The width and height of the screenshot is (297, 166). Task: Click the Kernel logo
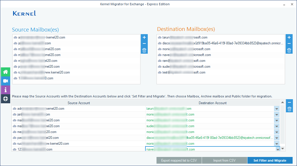coord(24,13)
